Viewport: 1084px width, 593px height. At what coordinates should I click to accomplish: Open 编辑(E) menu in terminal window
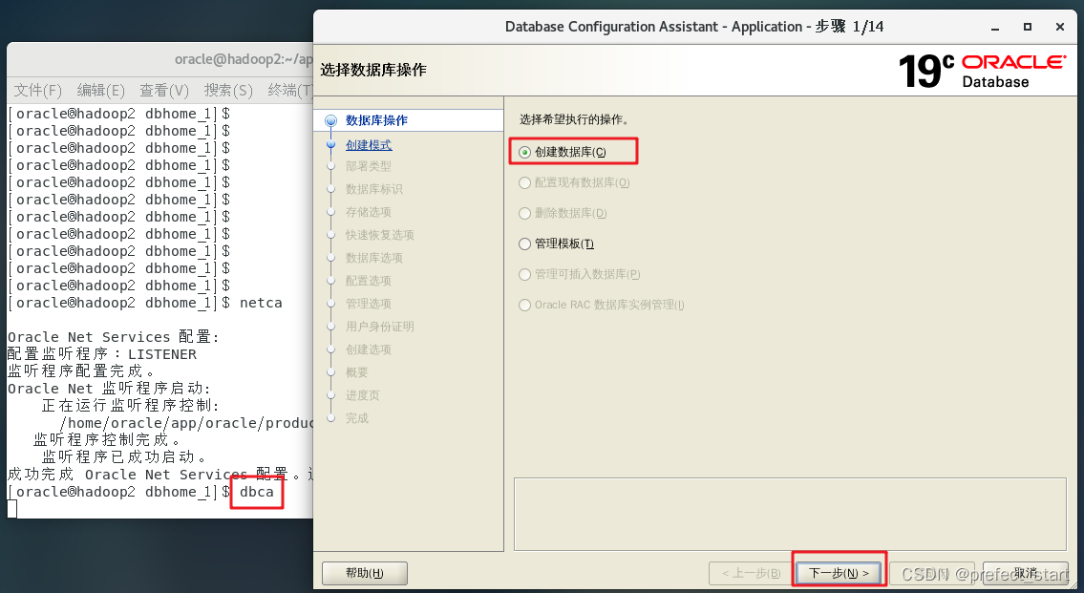(x=101, y=91)
